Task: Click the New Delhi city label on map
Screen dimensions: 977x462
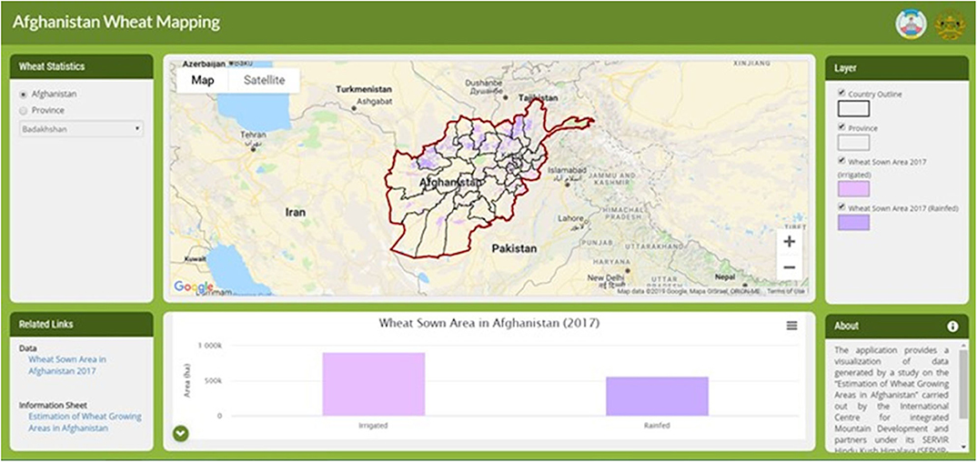Action: pyautogui.click(x=606, y=277)
